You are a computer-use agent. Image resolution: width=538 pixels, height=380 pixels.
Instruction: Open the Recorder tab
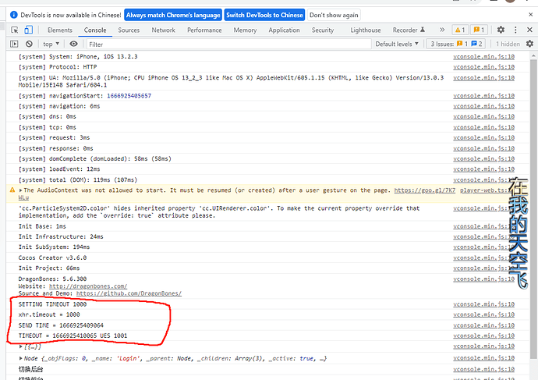tap(409, 30)
